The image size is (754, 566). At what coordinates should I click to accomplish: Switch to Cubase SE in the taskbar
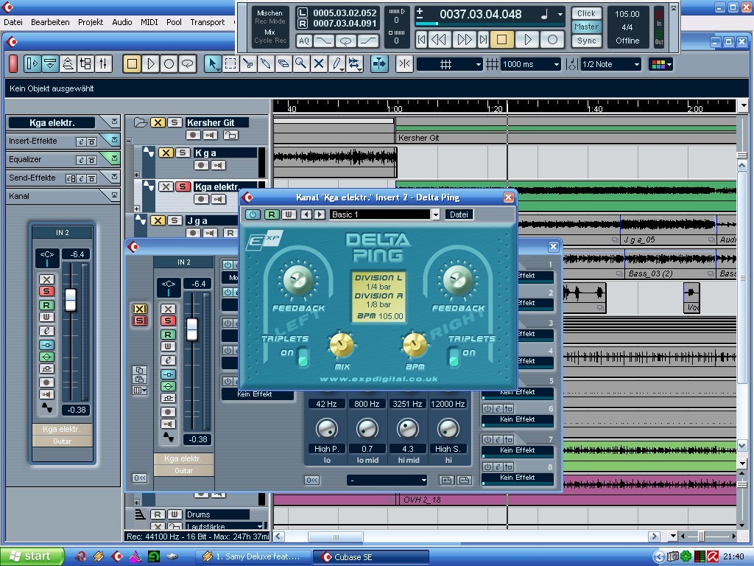(x=371, y=557)
